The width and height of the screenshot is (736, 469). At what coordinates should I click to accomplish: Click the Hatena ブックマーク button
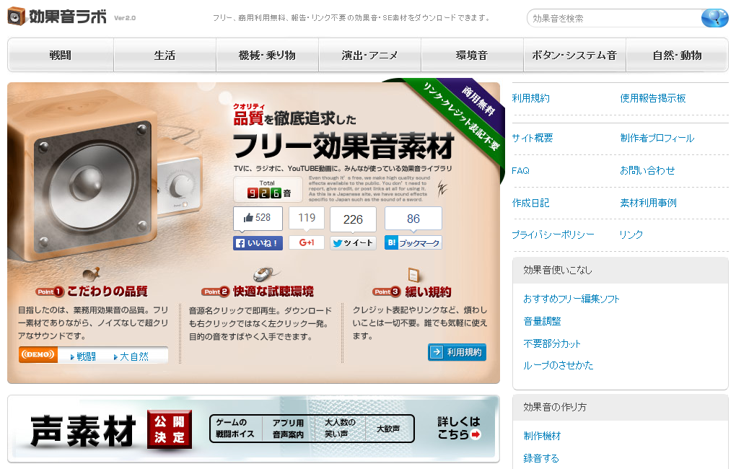coord(413,242)
